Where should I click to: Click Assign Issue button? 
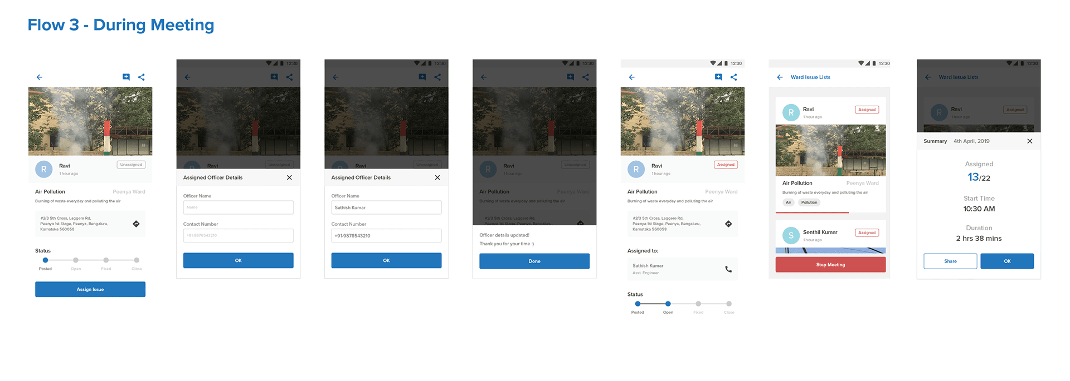pyautogui.click(x=90, y=289)
